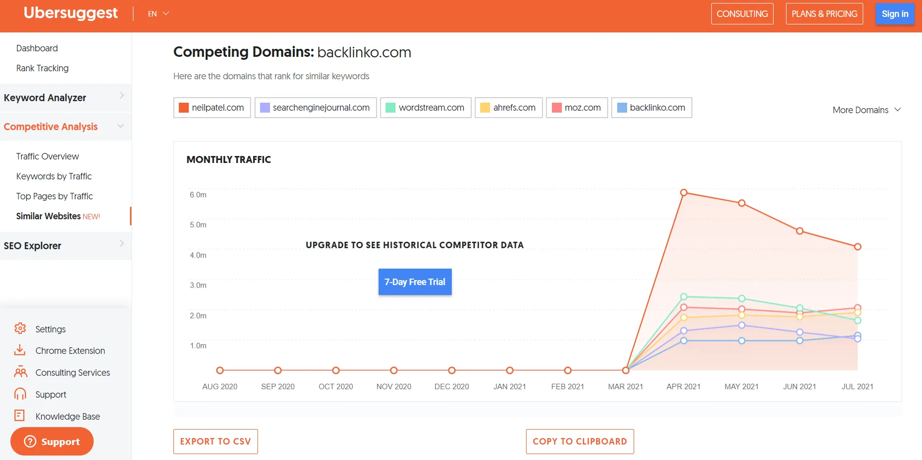Collapse the Competitive Analysis section

[x=65, y=127]
